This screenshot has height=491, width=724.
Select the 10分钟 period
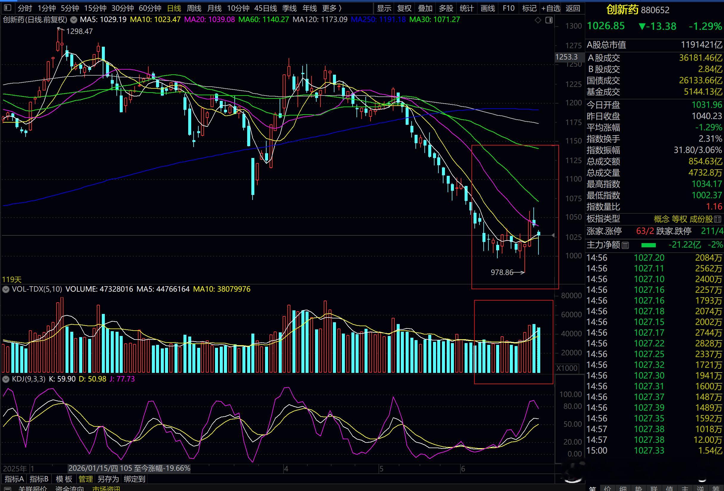coord(238,8)
